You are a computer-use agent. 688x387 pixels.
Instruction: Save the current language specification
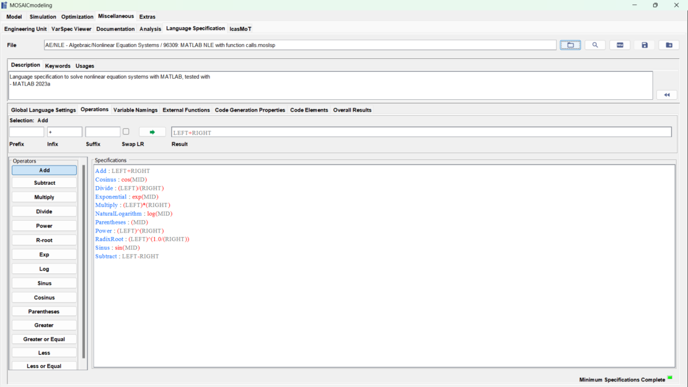(x=645, y=45)
